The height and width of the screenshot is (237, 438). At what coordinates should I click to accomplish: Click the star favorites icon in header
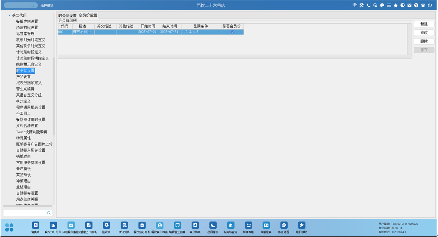tap(396, 5)
